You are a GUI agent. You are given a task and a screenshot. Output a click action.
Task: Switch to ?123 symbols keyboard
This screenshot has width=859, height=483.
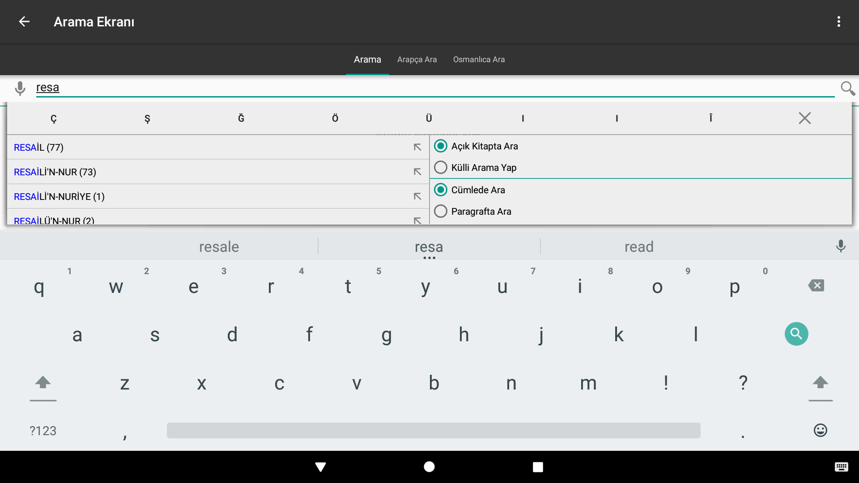click(x=43, y=431)
